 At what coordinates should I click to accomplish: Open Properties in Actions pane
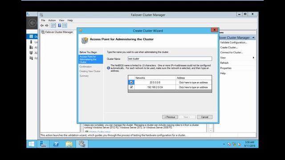click(226, 68)
